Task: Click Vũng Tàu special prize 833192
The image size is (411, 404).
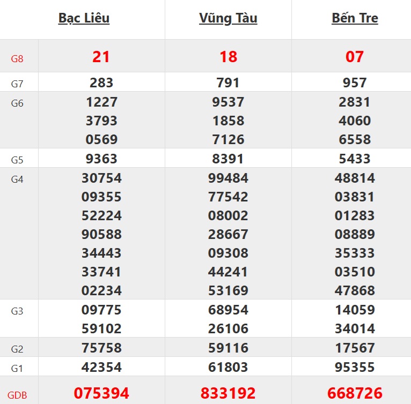Action: 228,394
